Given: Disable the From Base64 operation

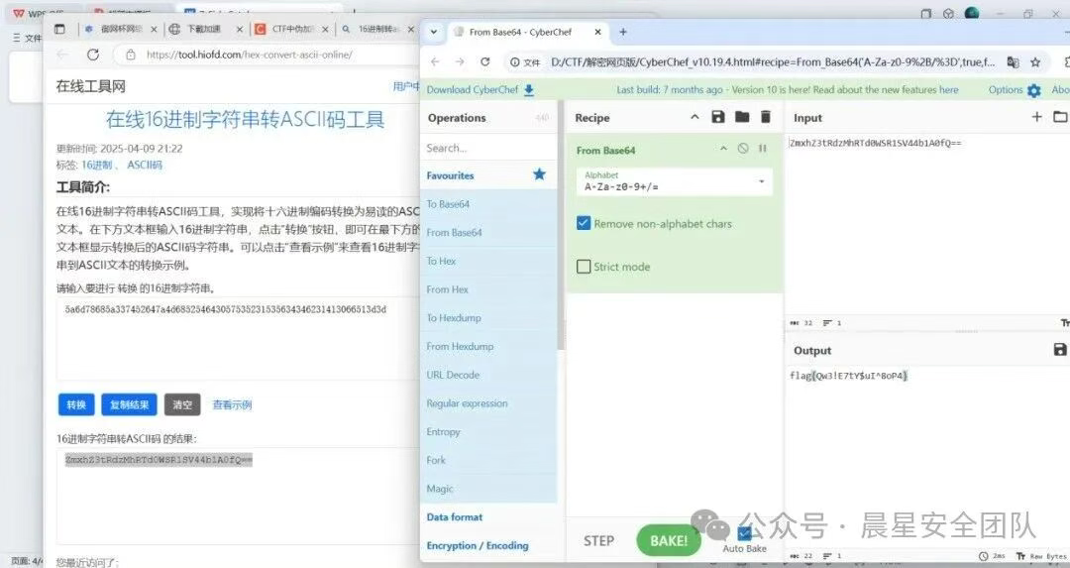Looking at the screenshot, I should [743, 150].
